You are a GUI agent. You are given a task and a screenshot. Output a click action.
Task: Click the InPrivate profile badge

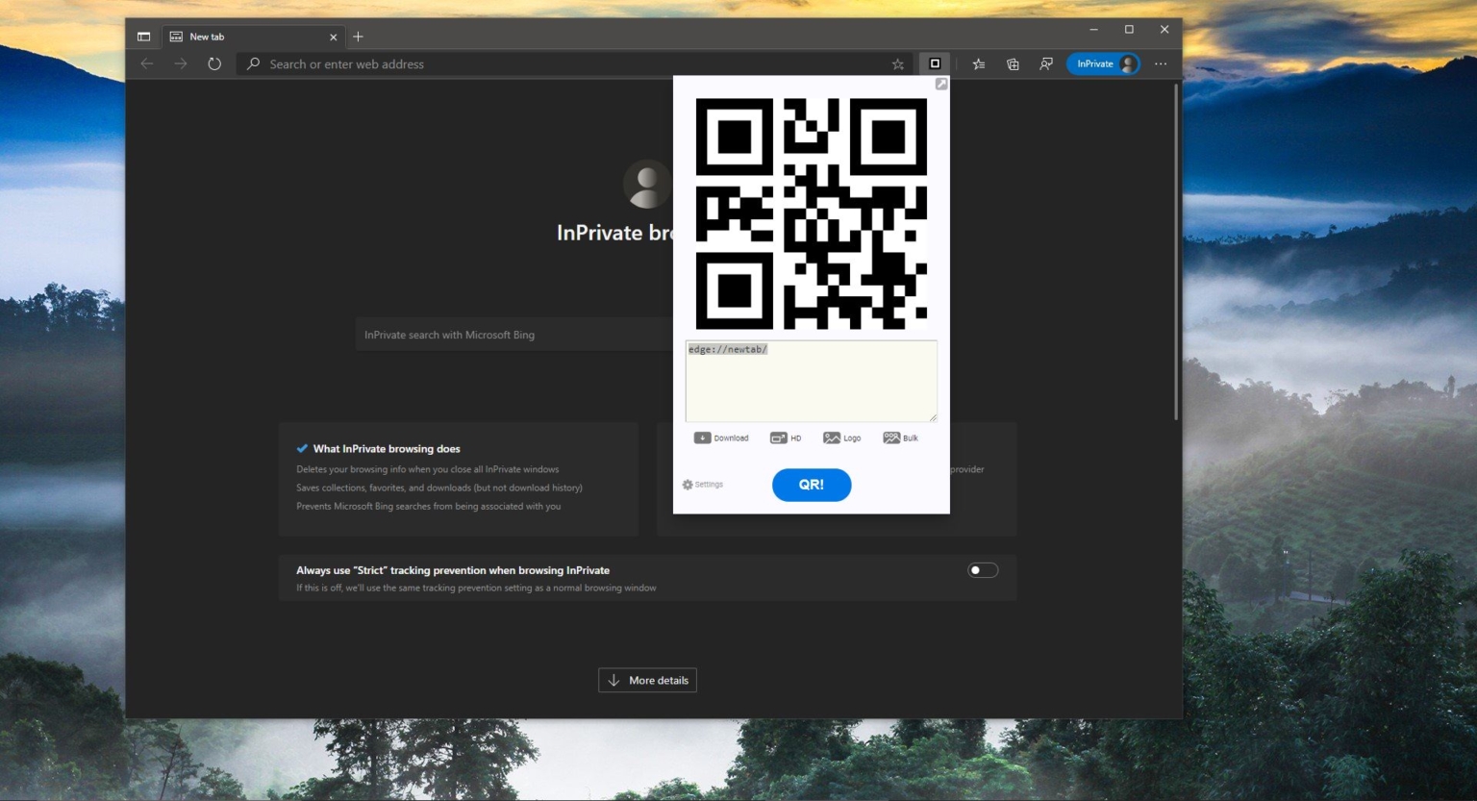point(1102,63)
